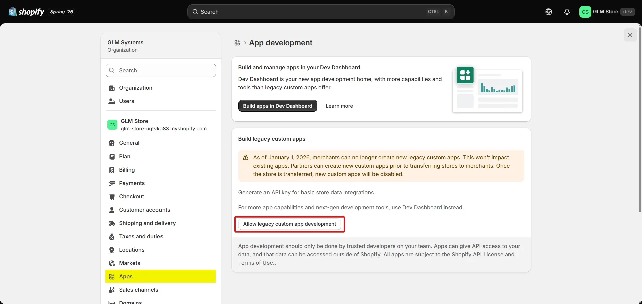The height and width of the screenshot is (304, 642).
Task: Click the Billing receipt icon
Action: click(x=112, y=170)
